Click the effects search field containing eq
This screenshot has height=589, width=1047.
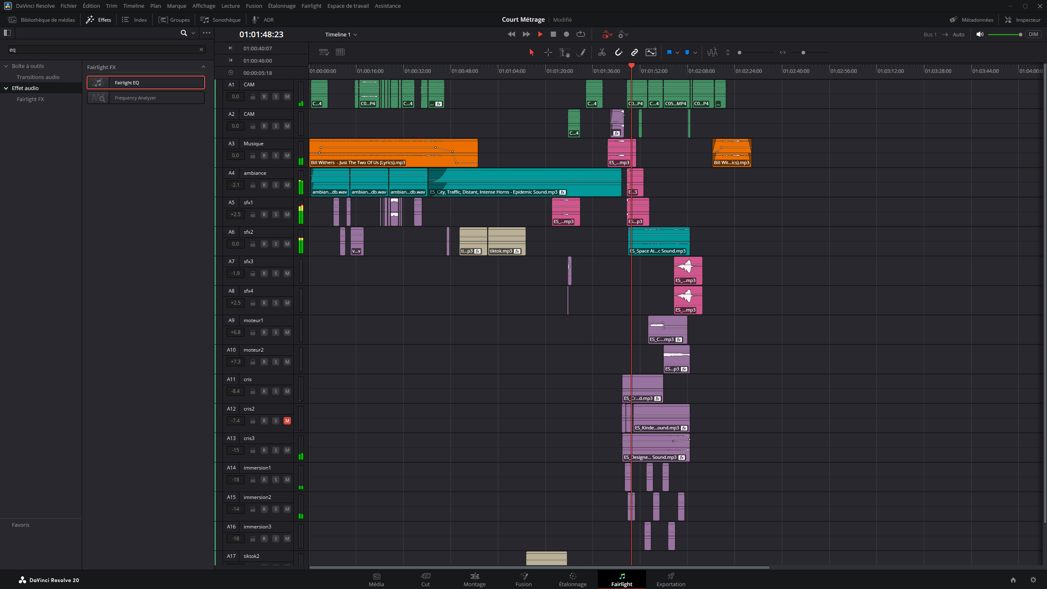[x=102, y=50]
